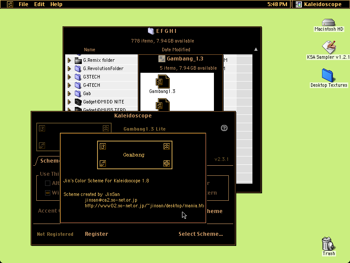Select the G.Remix folder icon
The width and height of the screenshot is (350, 263).
tap(78, 60)
